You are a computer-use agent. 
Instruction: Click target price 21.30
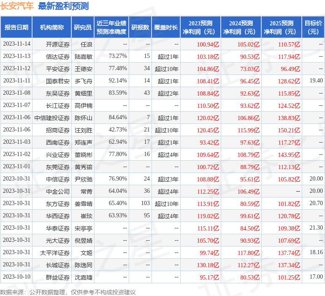pos(316,227)
